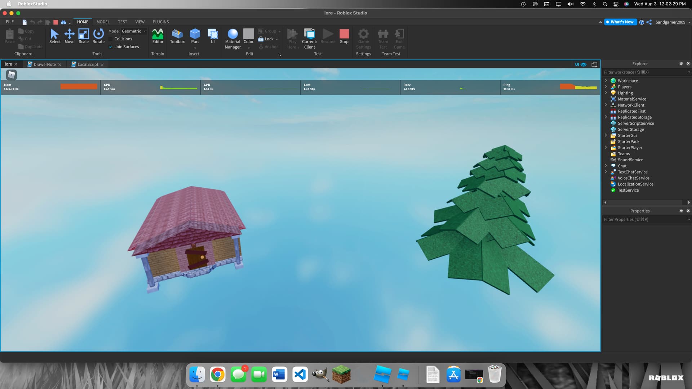Click the What's New button
The width and height of the screenshot is (692, 389).
pos(621,22)
